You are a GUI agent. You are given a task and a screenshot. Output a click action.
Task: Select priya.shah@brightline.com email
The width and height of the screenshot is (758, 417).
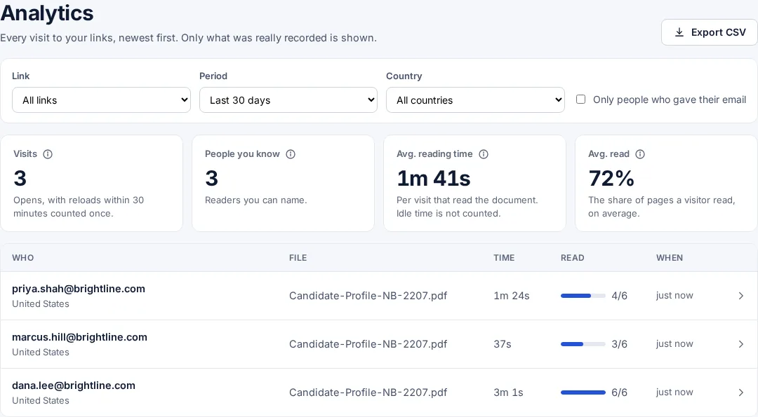tap(79, 289)
